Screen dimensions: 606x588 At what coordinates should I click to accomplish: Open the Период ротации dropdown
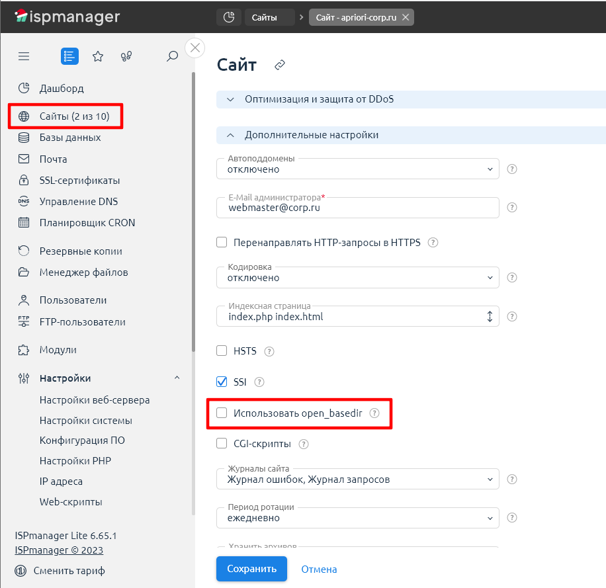(357, 518)
